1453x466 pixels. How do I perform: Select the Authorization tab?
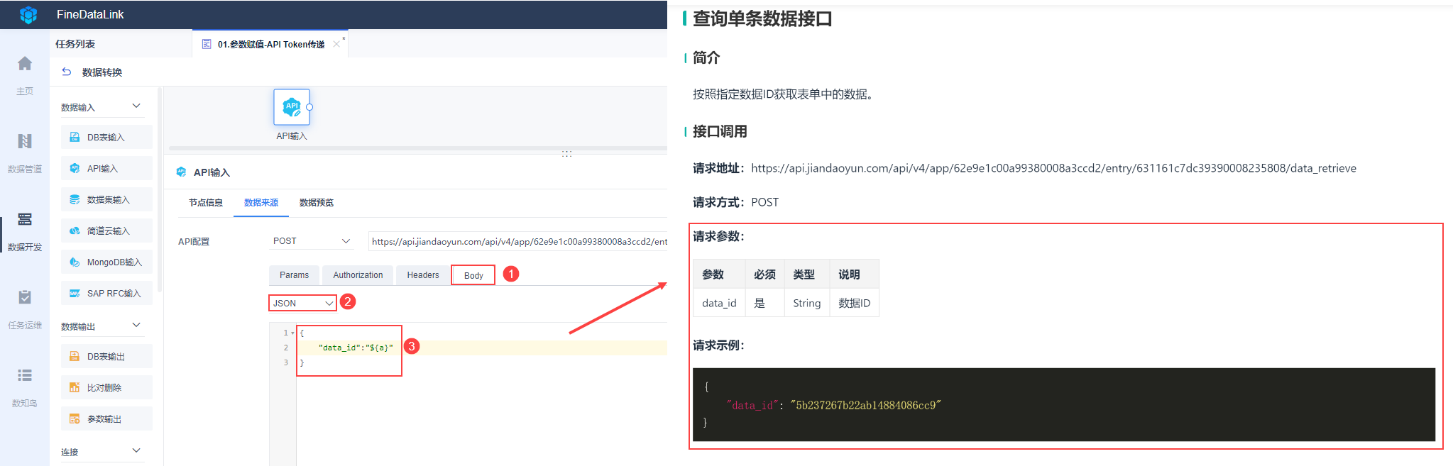coord(358,275)
